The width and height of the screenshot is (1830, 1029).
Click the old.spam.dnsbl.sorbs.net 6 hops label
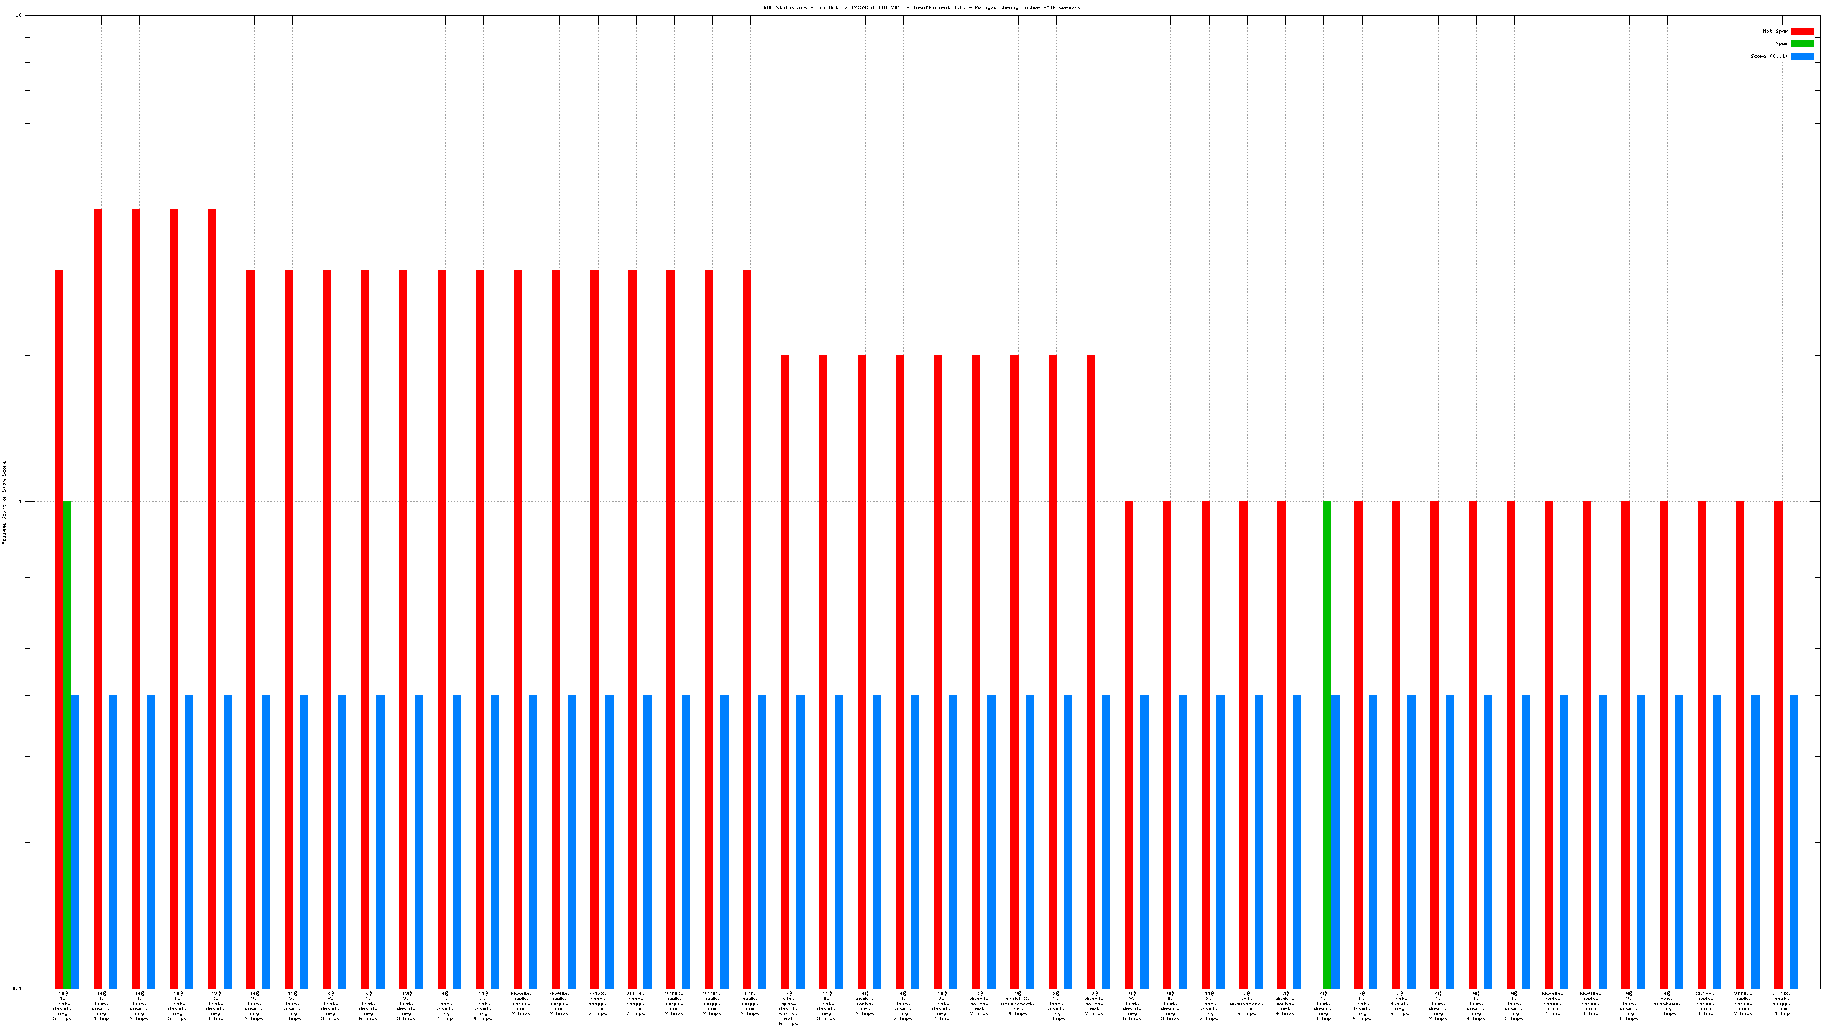click(789, 1008)
